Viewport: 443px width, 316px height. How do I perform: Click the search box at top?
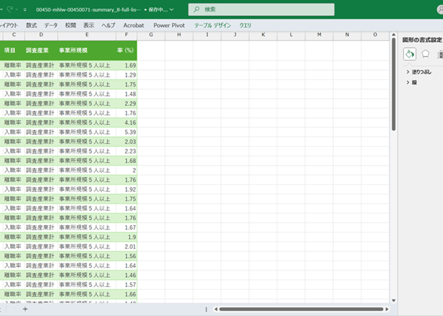coord(261,10)
